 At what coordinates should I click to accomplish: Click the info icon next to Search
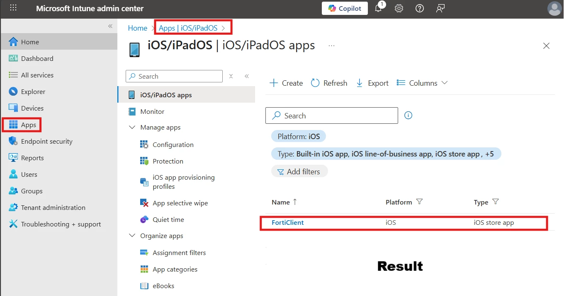pyautogui.click(x=408, y=116)
